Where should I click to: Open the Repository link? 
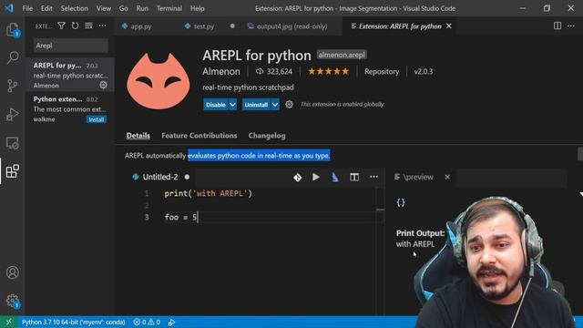[382, 71]
